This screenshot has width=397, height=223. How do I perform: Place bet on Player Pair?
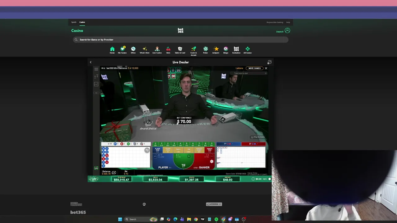point(158,150)
